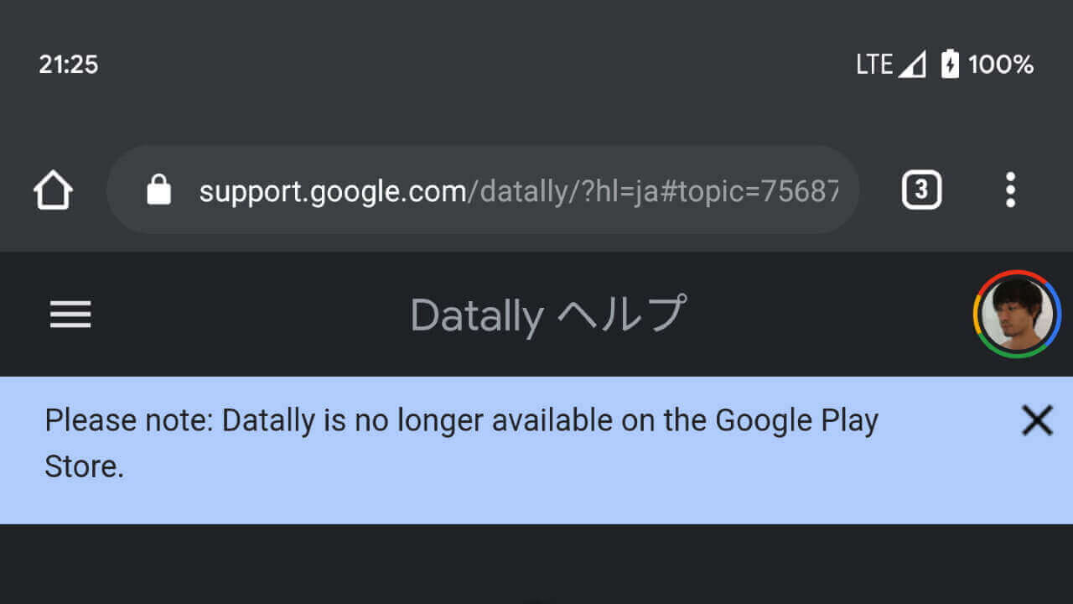Tap the 21:25 clock in status bar
Viewport: 1073px width, 604px height.
tap(69, 65)
